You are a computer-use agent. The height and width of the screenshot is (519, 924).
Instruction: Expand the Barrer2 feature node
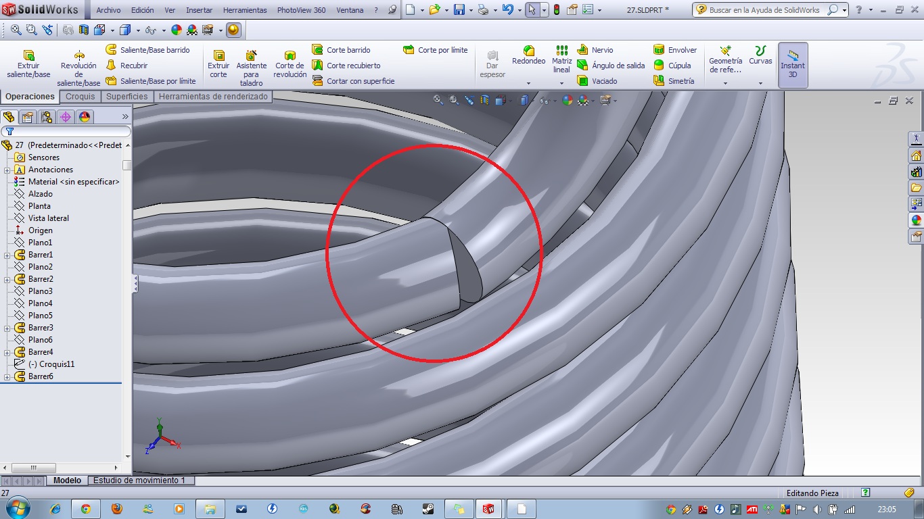(7, 279)
